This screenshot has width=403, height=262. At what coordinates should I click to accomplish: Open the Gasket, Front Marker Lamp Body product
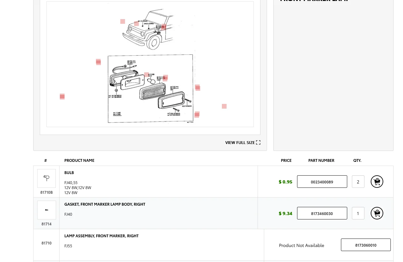105,204
